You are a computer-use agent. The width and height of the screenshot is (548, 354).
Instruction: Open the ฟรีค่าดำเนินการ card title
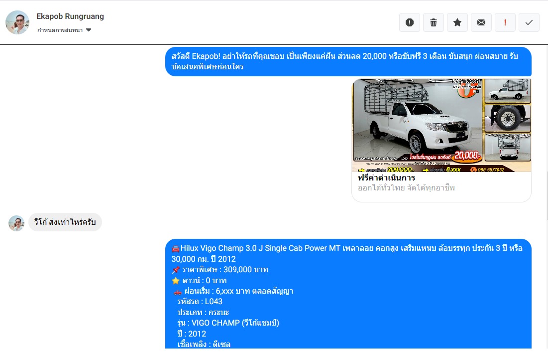click(x=387, y=177)
